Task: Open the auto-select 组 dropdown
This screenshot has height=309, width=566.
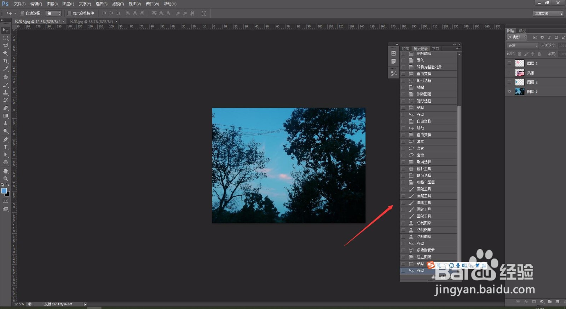Action: [x=54, y=13]
